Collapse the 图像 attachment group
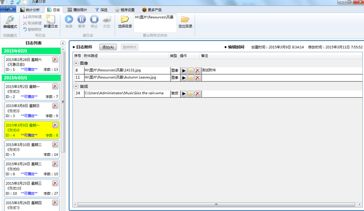The width and height of the screenshot is (364, 211). point(76,63)
